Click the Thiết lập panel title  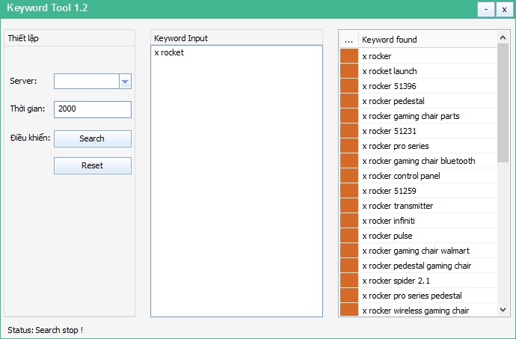[x=23, y=38]
